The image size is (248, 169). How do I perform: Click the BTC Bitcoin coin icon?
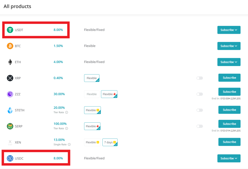pyautogui.click(x=10, y=46)
